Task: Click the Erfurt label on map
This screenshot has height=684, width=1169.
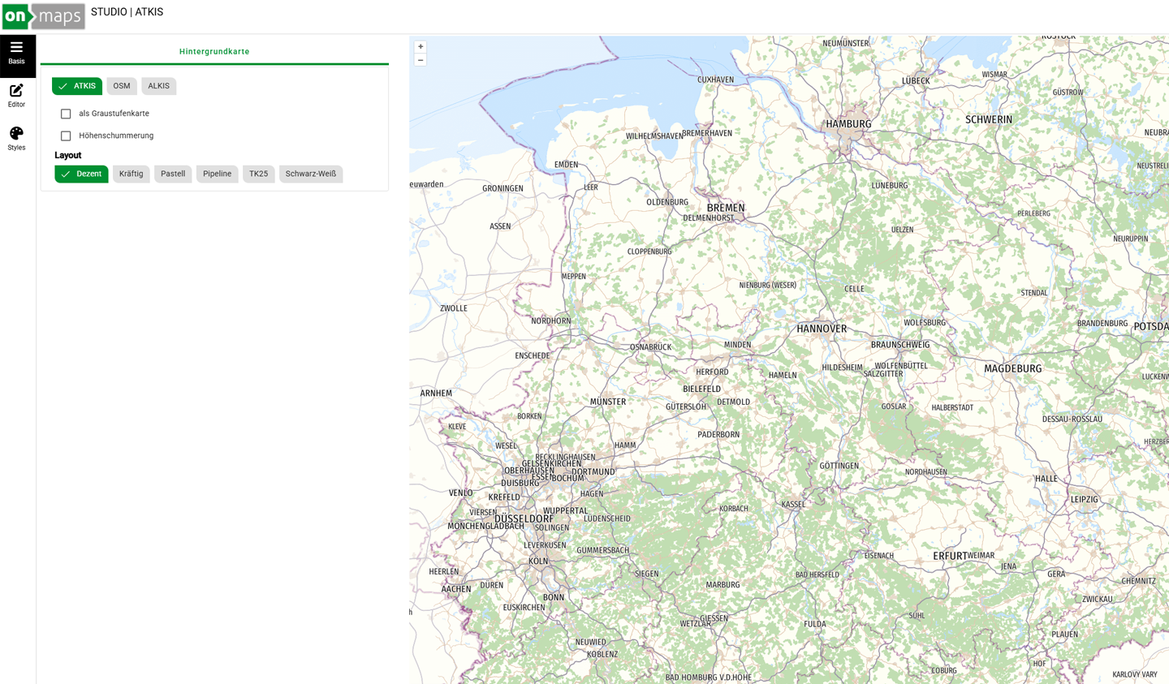Action: point(950,556)
